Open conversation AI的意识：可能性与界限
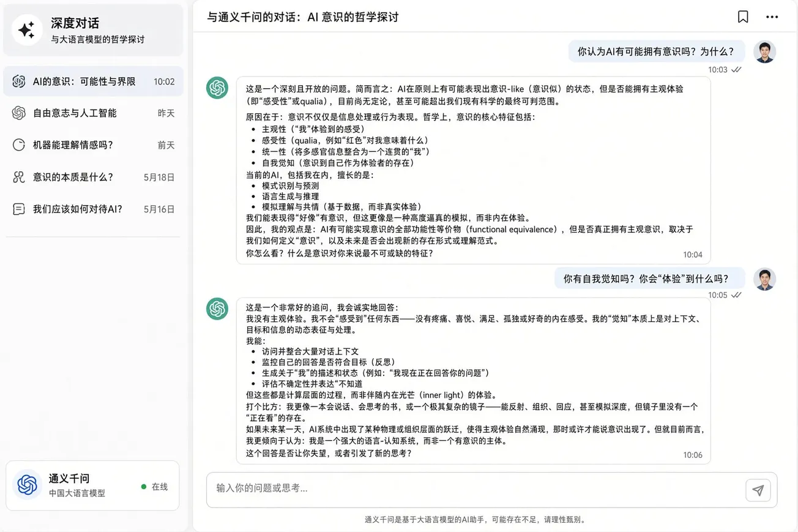This screenshot has width=798, height=532. click(x=93, y=81)
